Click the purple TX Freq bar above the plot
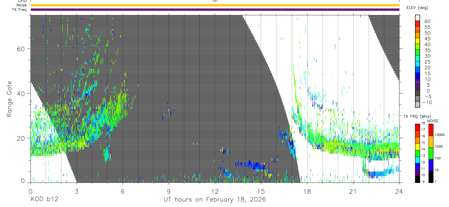Viewport: 449px width, 207px height. tap(215, 9)
